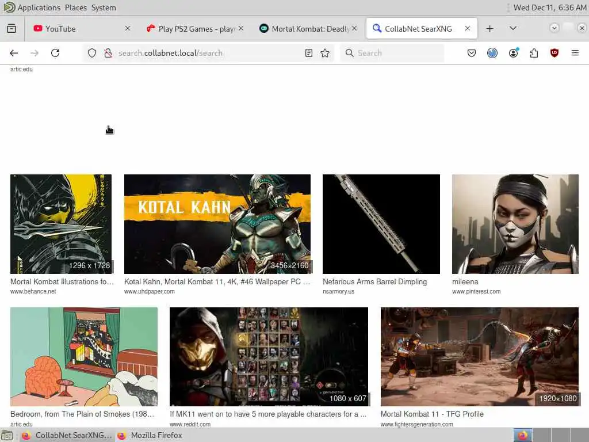Click the show desktop icon in bottom panel
Screen dimensions: 589x442
pos(6,436)
